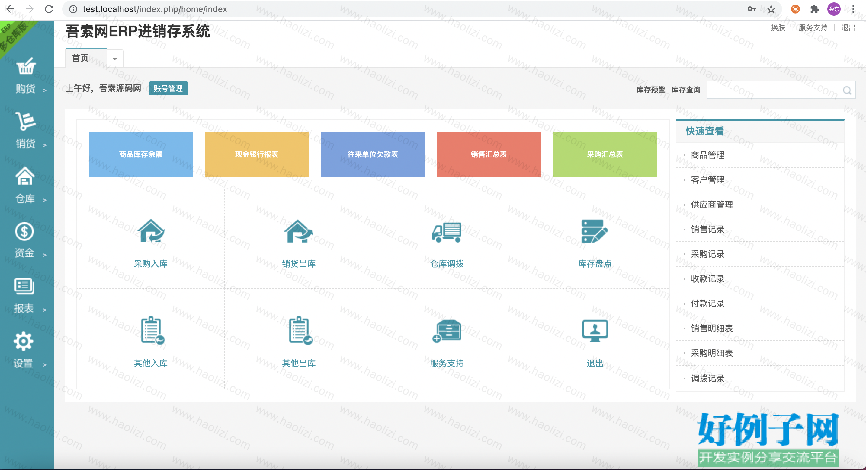866x470 pixels.
Task: Click the 仓库调拨 label under truck icon
Action: coord(447,264)
